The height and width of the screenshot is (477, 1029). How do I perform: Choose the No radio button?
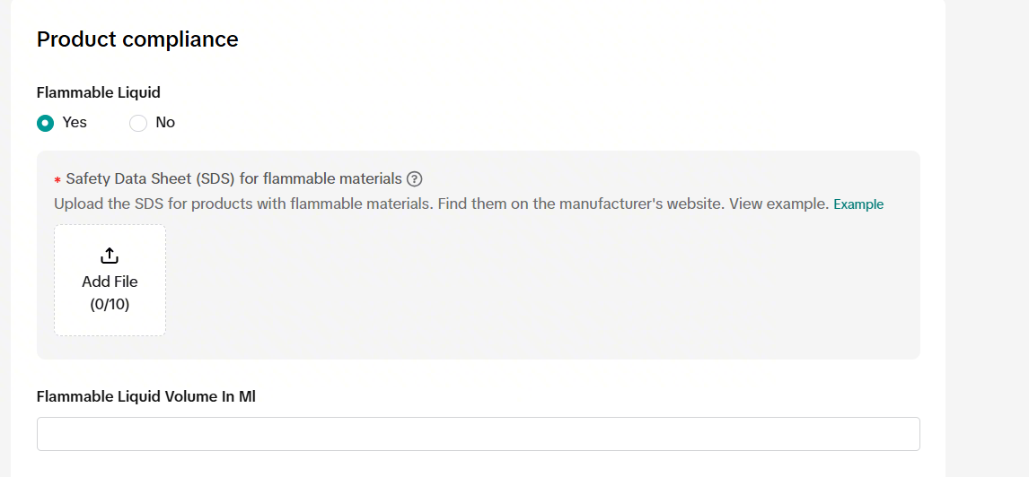tap(138, 123)
